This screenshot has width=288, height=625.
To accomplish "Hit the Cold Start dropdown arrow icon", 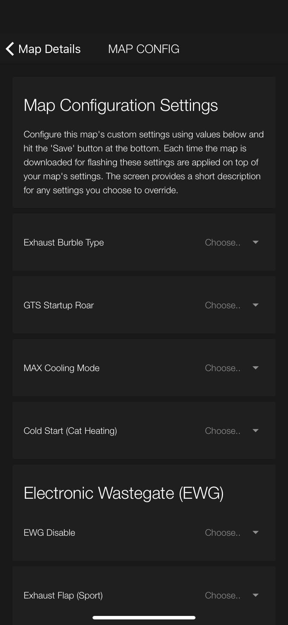I will (x=256, y=431).
